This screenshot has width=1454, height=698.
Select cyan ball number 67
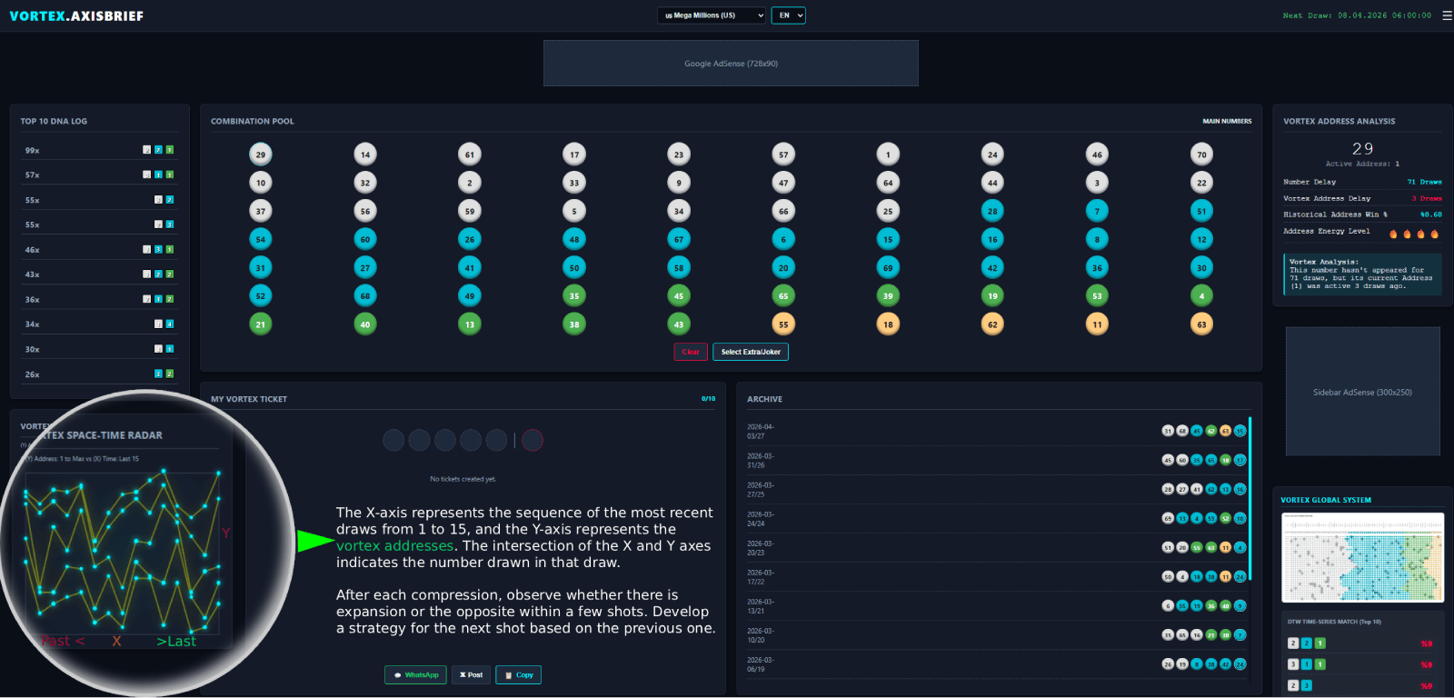[679, 240]
